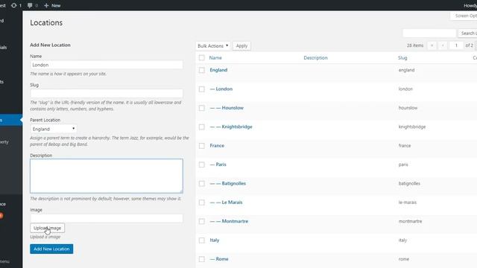477x268 pixels.
Task: Select the Hounslow row checkbox
Action: [202, 108]
